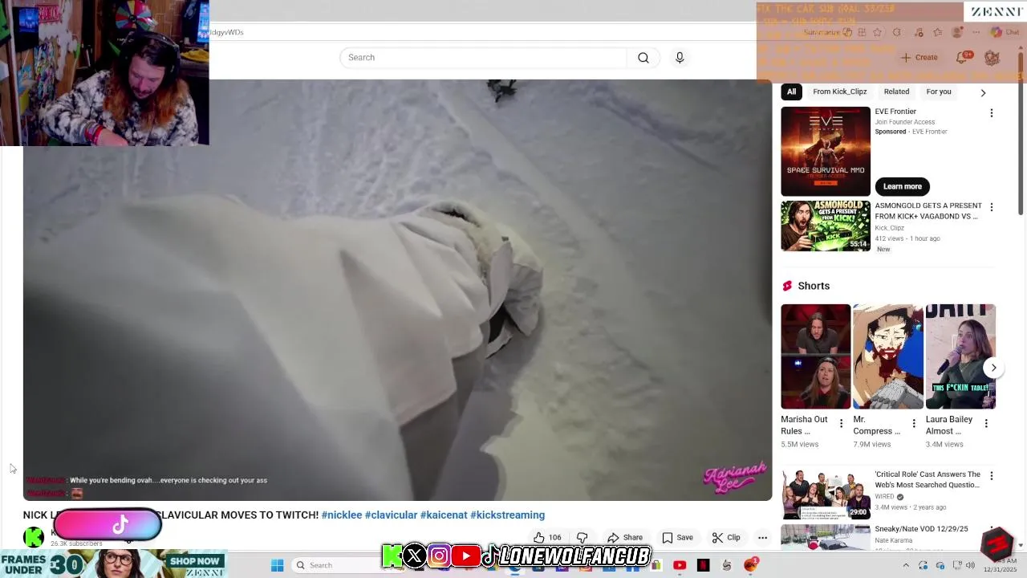The image size is (1027, 578).
Task: Select the All filter chip
Action: tap(791, 92)
